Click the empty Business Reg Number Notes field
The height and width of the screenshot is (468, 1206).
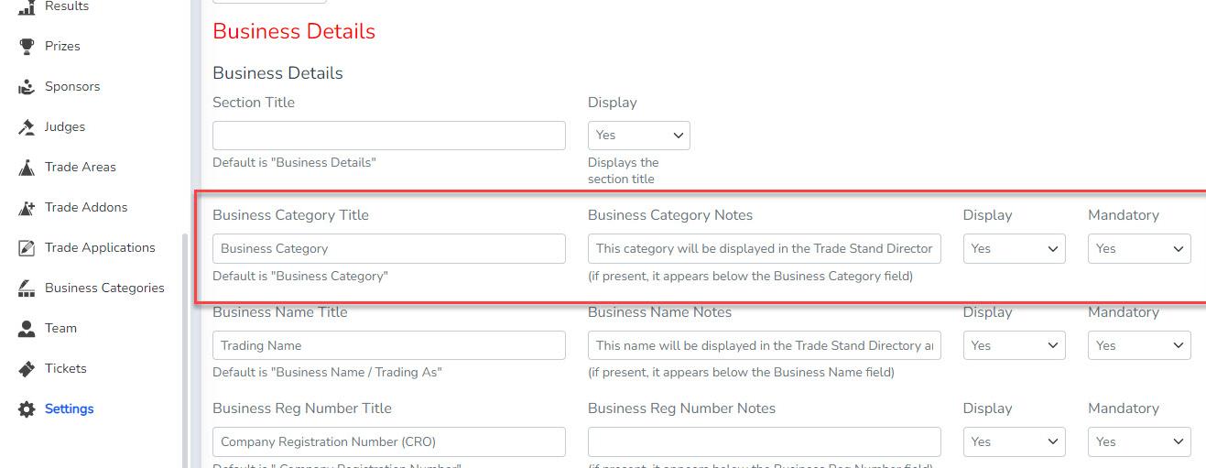764,441
